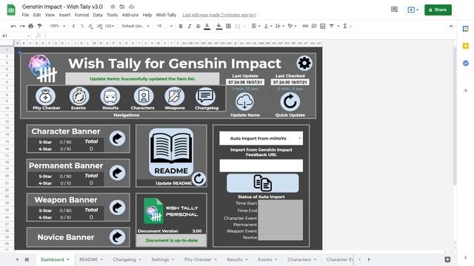Open the Characters navigation icon
This screenshot has width=474, height=266.
144,97
